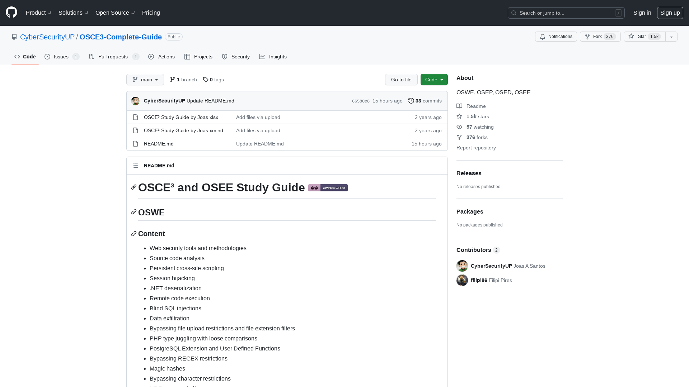Click the file icon beside the Joas.xlsx row
The height and width of the screenshot is (387, 689).
click(x=135, y=117)
